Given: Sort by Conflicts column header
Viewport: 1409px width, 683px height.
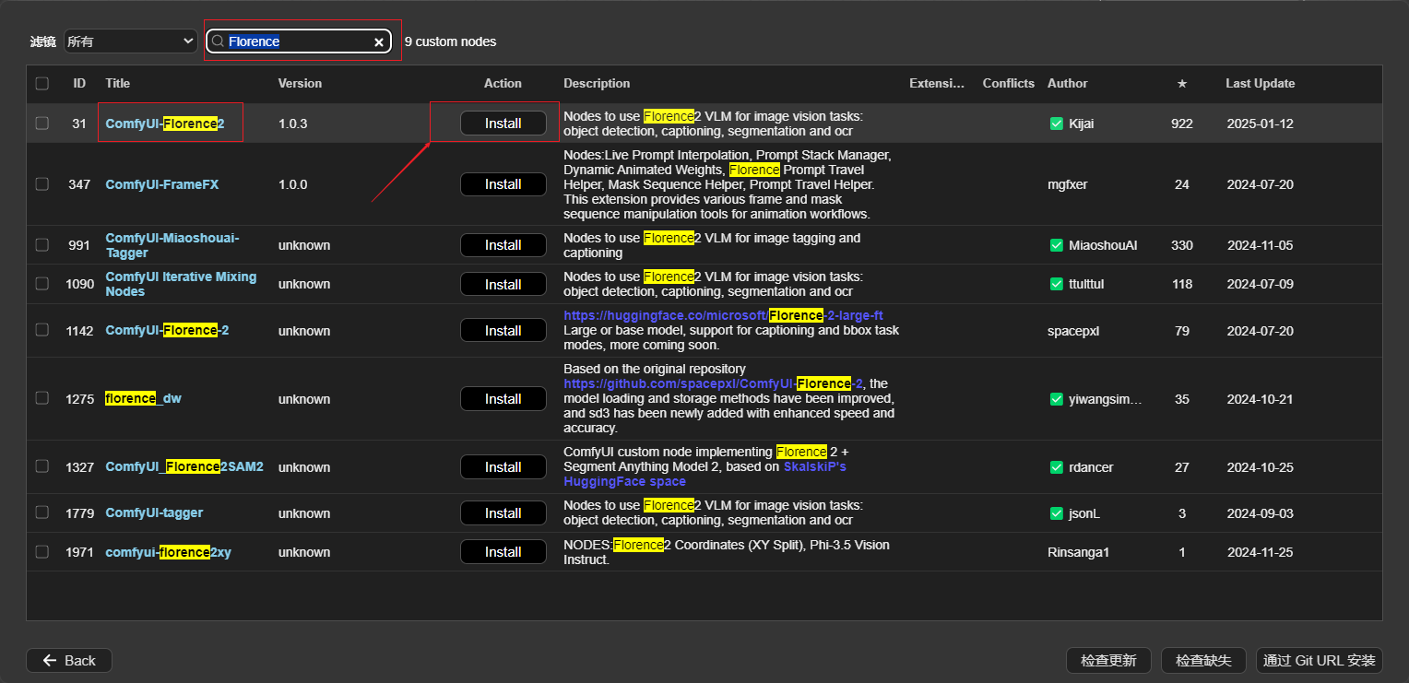Looking at the screenshot, I should pyautogui.click(x=1009, y=83).
